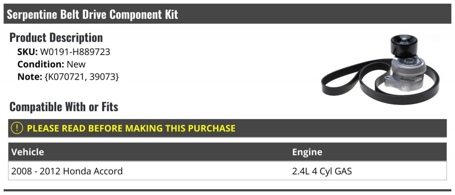The image size is (455, 195).
Task: Click the Product Description heading
Action: (x=56, y=38)
